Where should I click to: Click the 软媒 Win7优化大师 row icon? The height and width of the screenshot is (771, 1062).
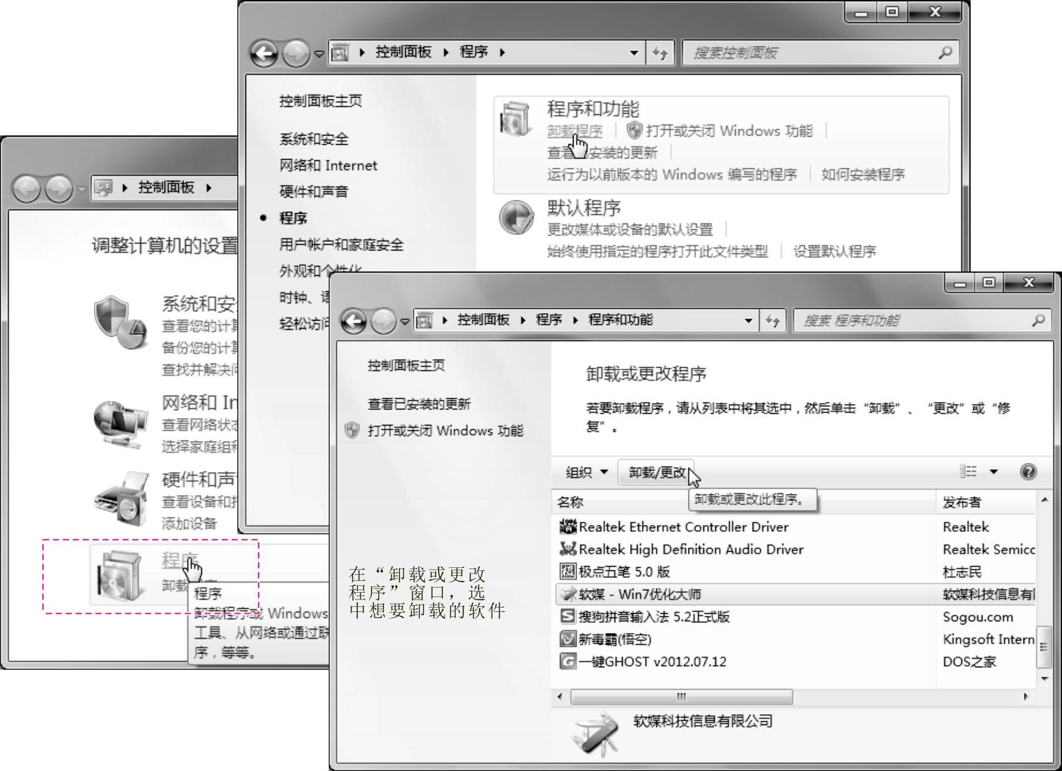pos(568,594)
